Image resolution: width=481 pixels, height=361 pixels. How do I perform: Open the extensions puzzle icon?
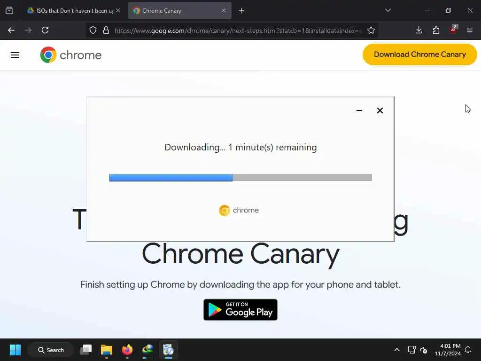coord(436,30)
